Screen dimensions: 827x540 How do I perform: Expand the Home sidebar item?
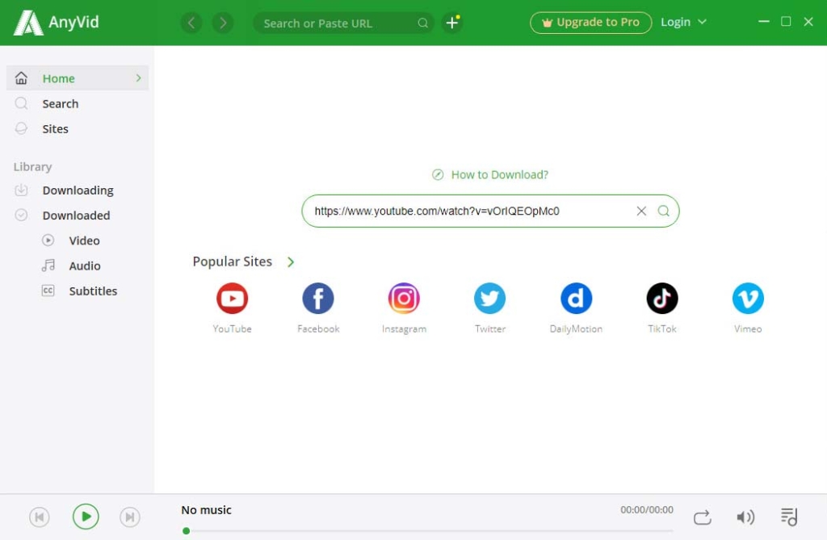coord(137,78)
